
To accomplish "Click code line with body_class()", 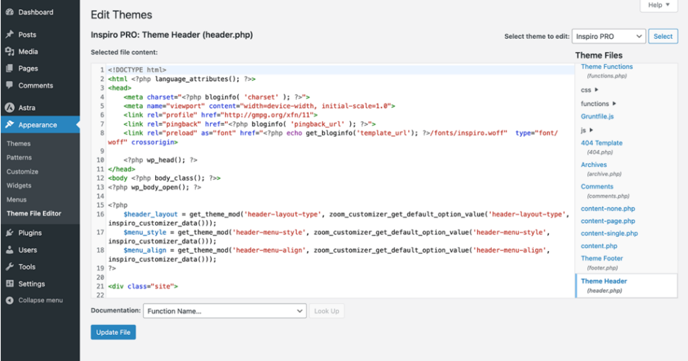I will (x=164, y=178).
